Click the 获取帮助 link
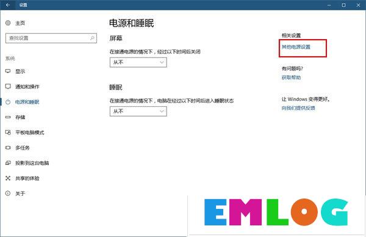Viewport: 366px width, 237px height. [291, 78]
